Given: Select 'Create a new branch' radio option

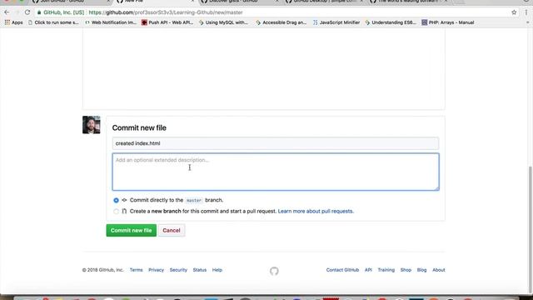Looking at the screenshot, I should (117, 212).
